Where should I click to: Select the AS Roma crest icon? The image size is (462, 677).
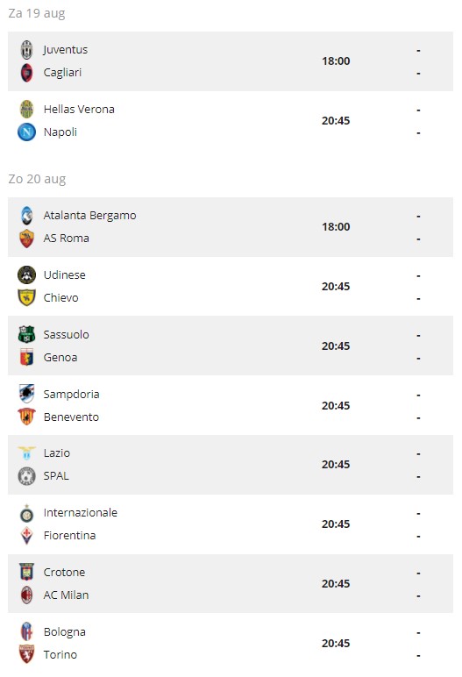pos(27,239)
